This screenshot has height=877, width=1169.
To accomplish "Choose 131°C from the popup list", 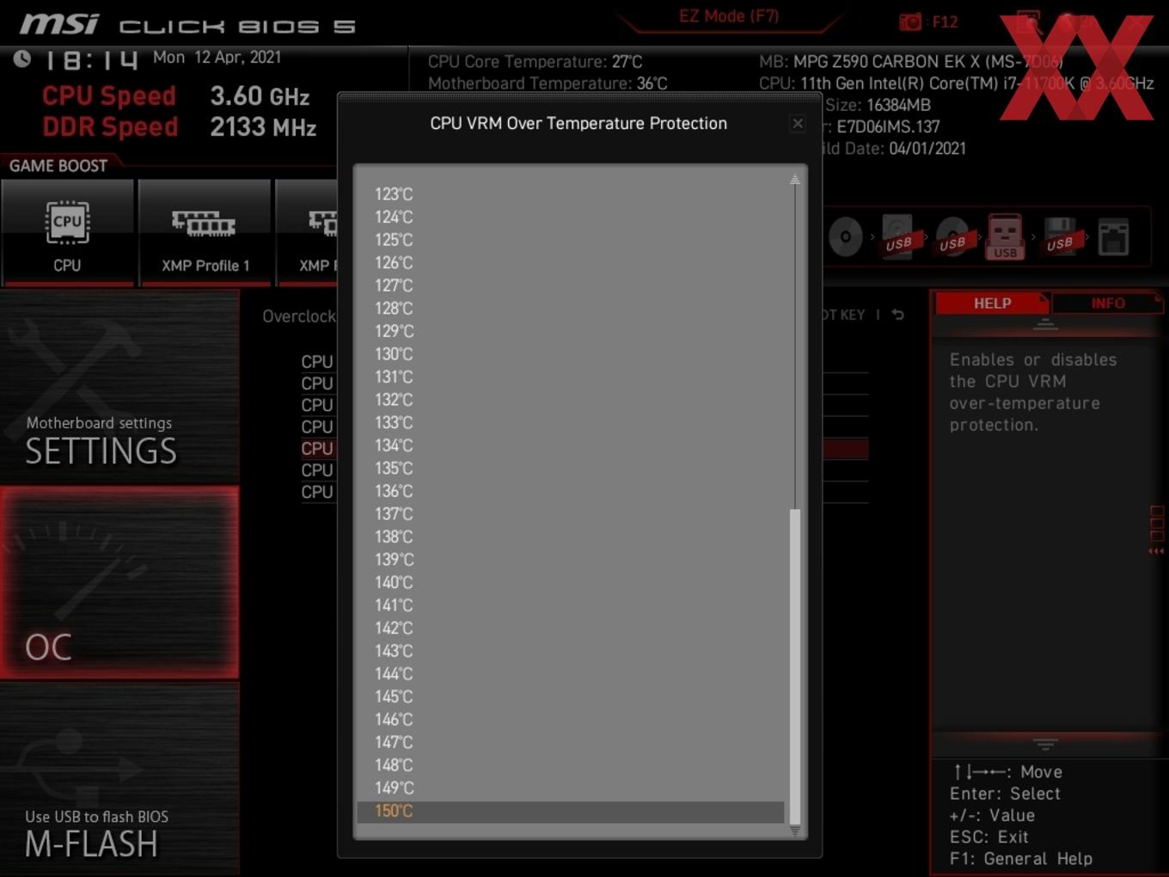I will (571, 377).
